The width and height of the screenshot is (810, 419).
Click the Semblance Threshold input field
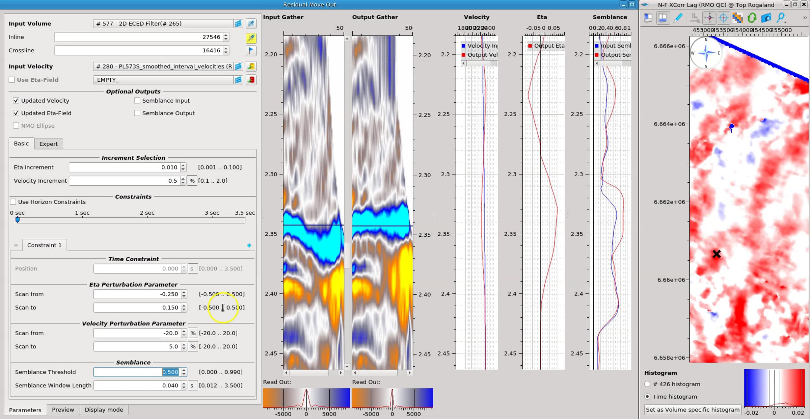137,372
